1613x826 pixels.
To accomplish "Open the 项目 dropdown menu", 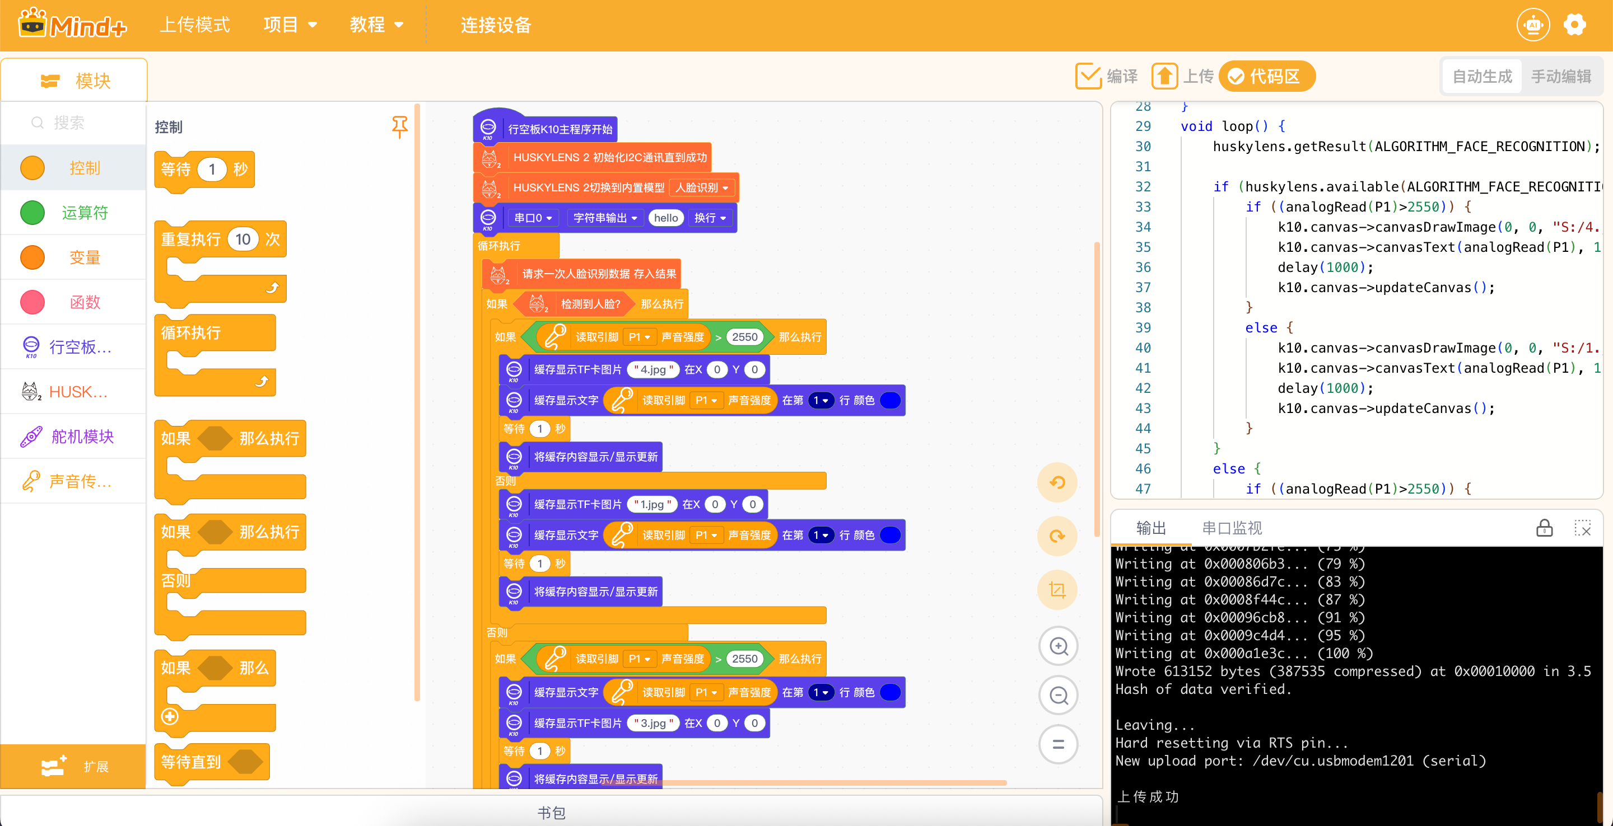I will 290,25.
